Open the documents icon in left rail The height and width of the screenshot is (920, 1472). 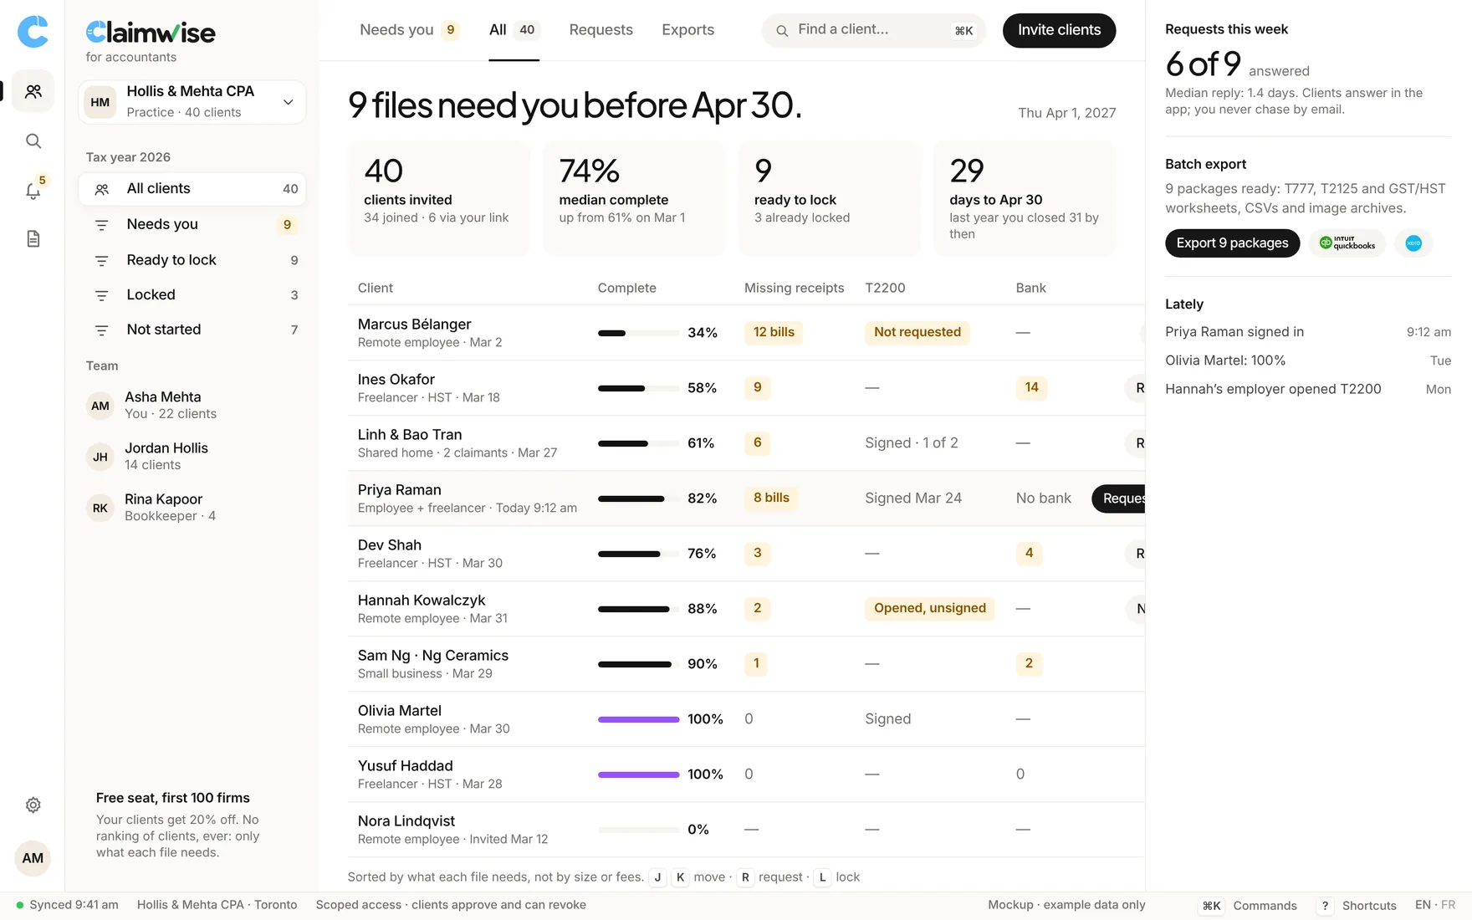pyautogui.click(x=33, y=239)
